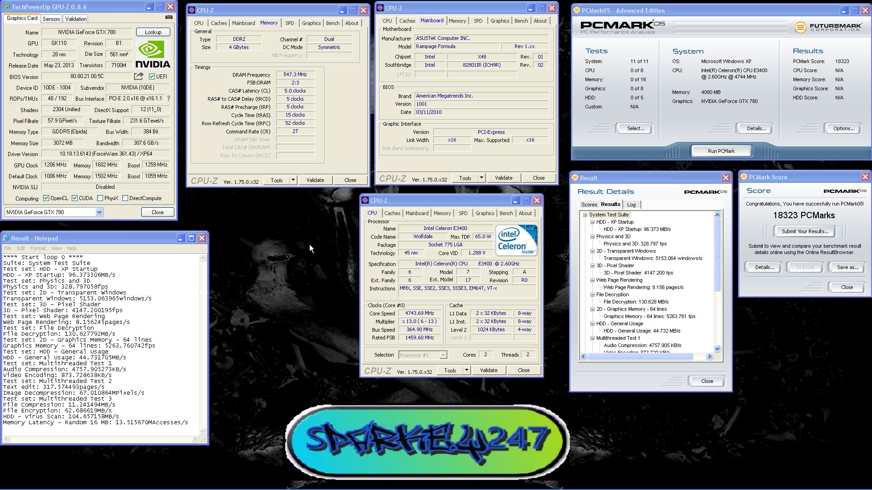The height and width of the screenshot is (490, 872).
Task: Minimize the GPU-Z window
Action: click(149, 7)
